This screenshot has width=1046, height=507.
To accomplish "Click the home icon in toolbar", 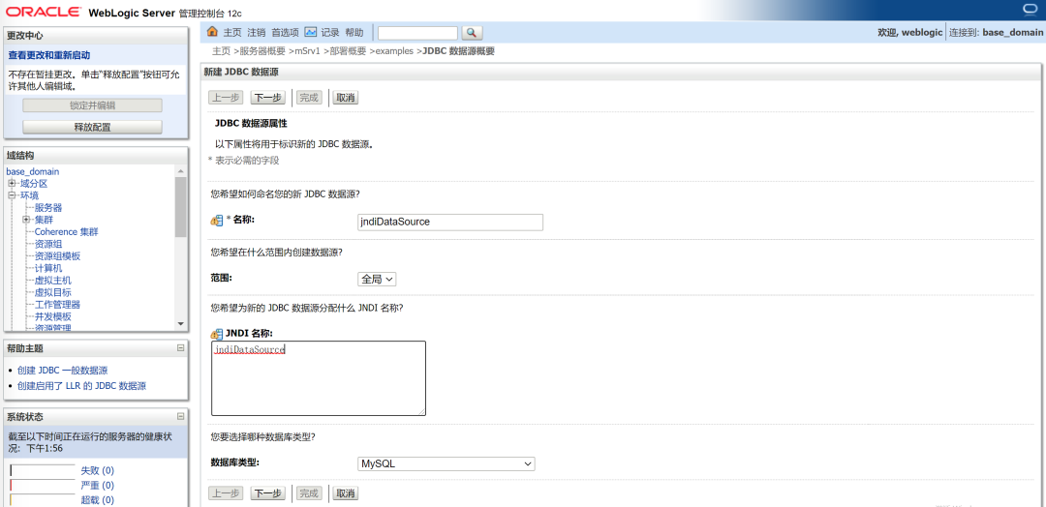I will 212,31.
